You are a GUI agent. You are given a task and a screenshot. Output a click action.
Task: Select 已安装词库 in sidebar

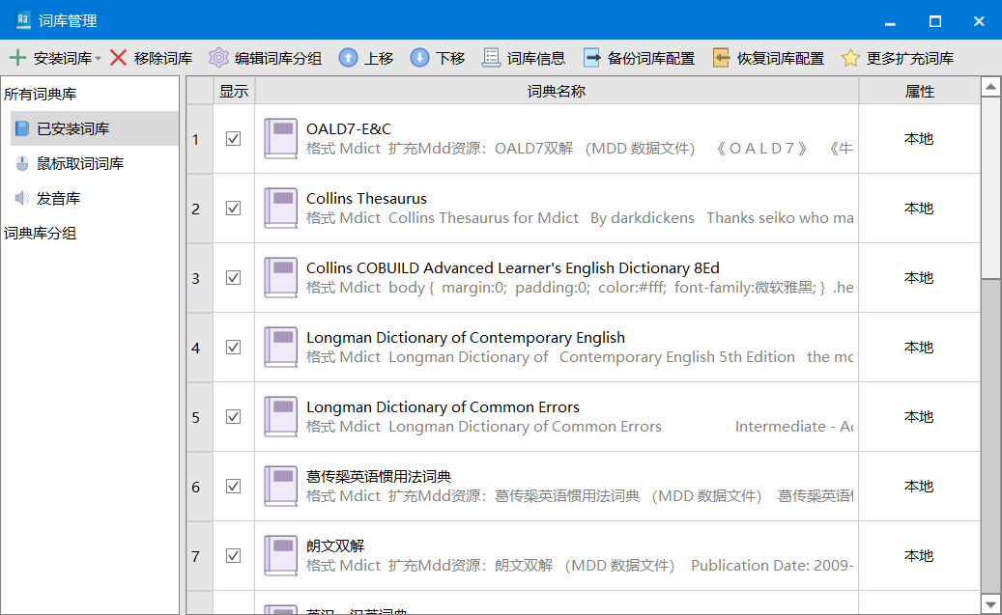click(x=95, y=128)
